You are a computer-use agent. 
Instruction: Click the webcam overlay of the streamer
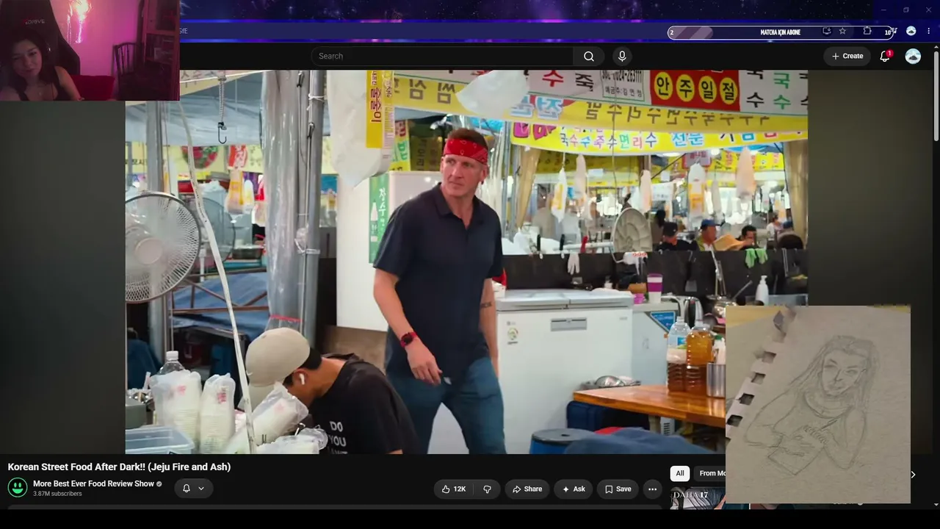(90, 50)
